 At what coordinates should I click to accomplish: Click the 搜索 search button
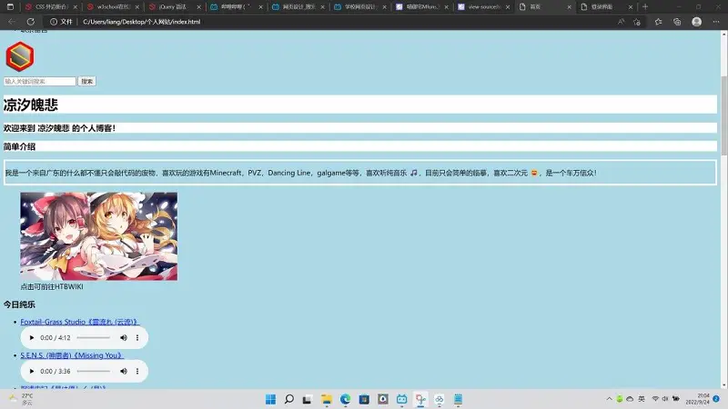point(86,81)
